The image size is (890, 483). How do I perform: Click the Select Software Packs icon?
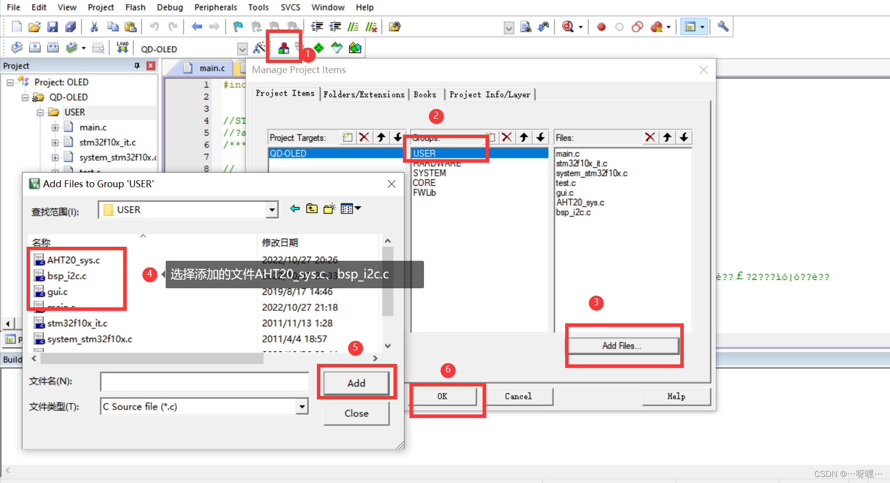[x=337, y=48]
